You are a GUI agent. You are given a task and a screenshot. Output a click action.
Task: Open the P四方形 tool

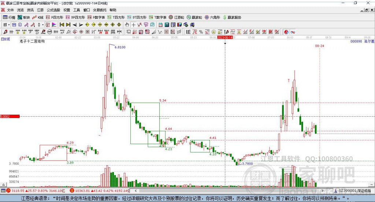[55, 18]
